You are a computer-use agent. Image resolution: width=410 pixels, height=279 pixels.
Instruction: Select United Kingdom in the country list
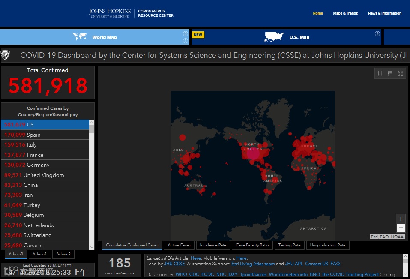click(x=45, y=175)
